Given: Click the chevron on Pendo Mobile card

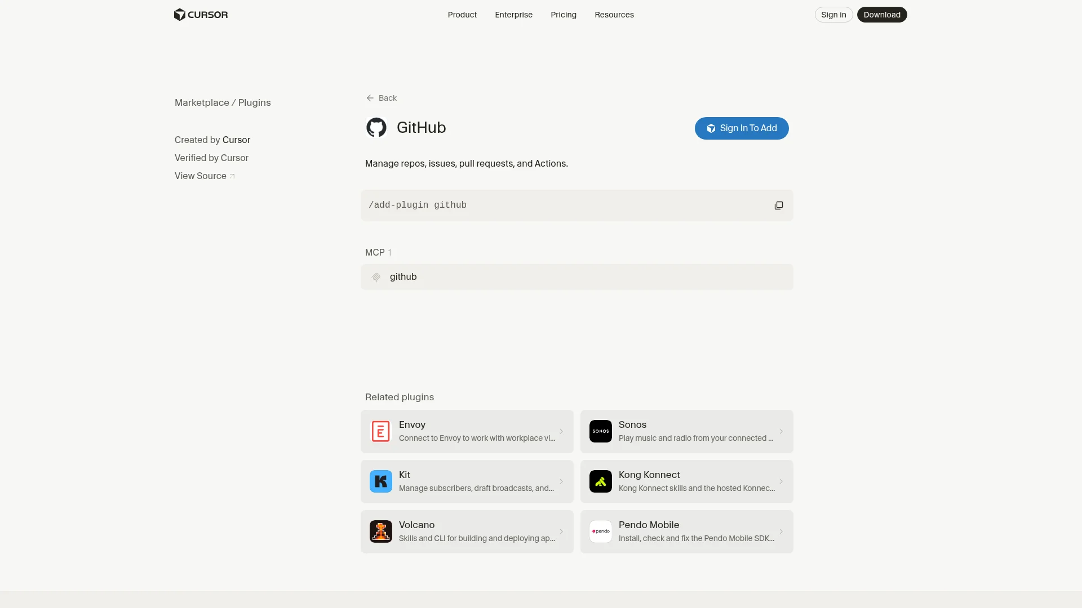Looking at the screenshot, I should (x=781, y=531).
